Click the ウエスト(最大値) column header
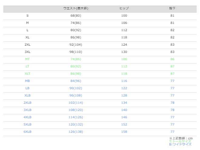Screen dimensions: 200x150 pyautogui.click(x=76, y=8)
